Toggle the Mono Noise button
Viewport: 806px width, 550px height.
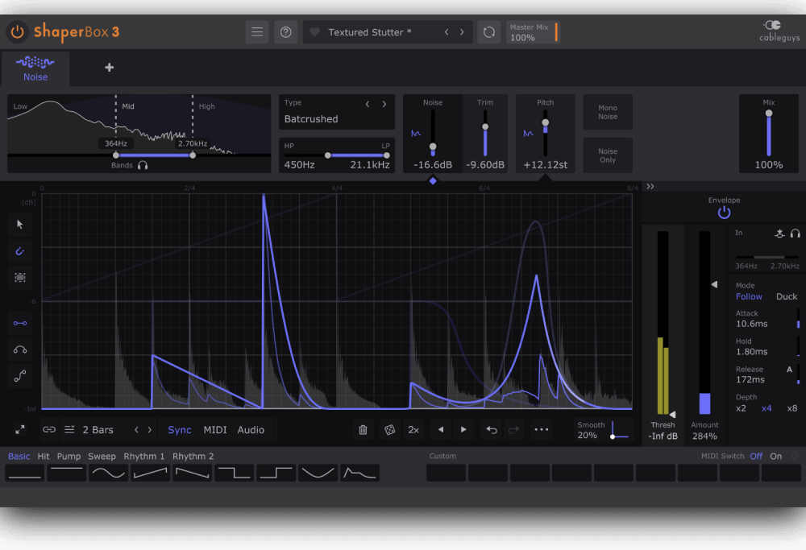click(608, 112)
